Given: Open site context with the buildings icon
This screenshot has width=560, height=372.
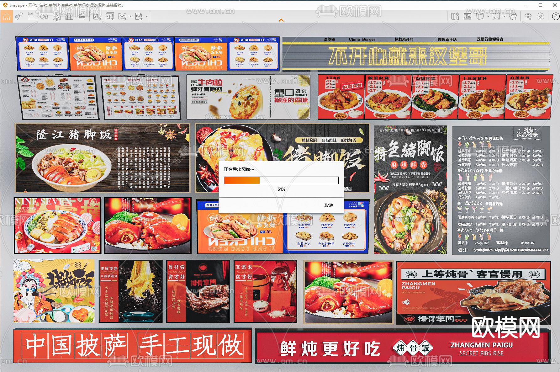Looking at the screenshot, I should (69, 16).
